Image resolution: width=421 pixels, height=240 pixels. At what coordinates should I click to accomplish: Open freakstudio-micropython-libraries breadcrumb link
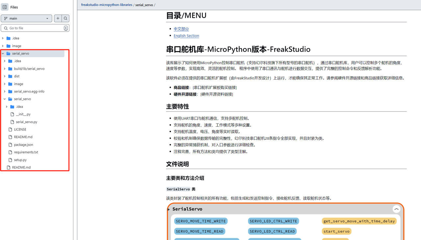pos(107,5)
